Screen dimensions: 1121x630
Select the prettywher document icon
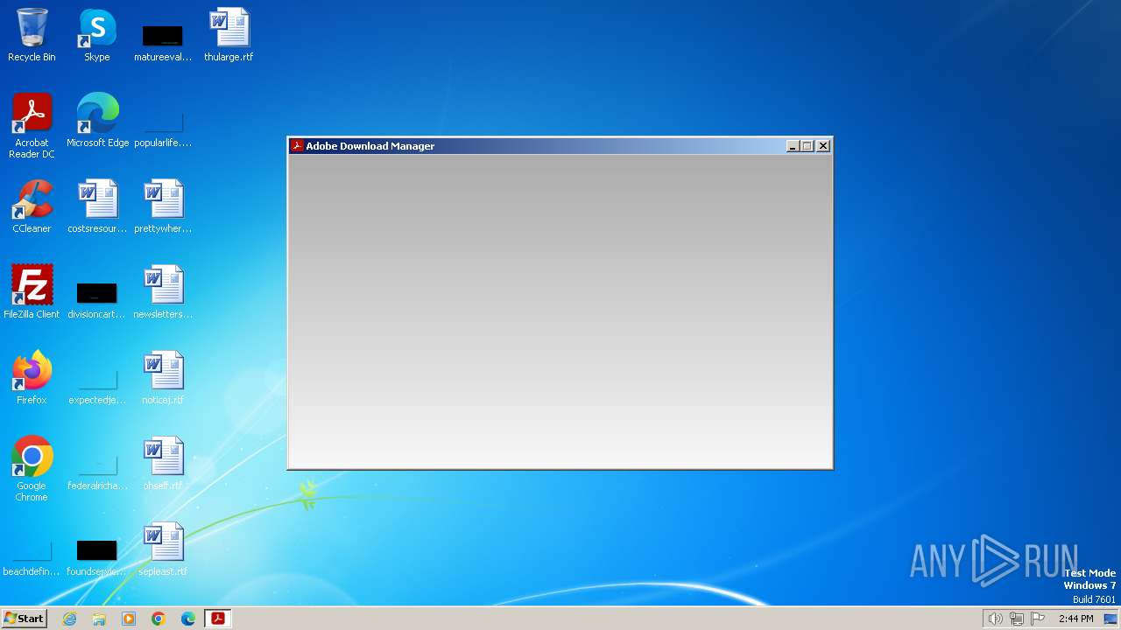point(163,206)
